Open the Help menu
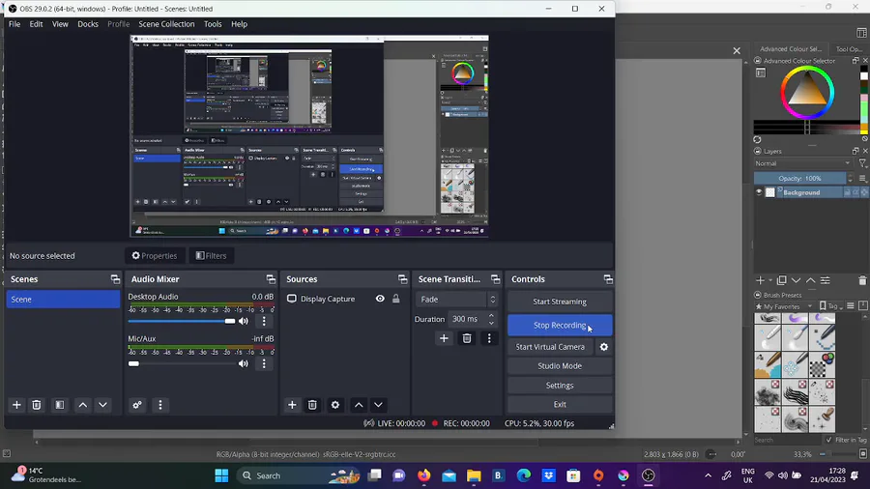Image resolution: width=870 pixels, height=489 pixels. pyautogui.click(x=239, y=24)
